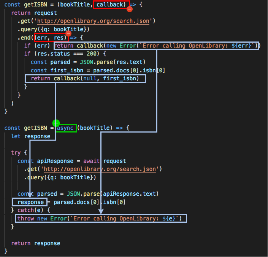Image resolution: width=268 pixels, height=257 pixels.
Task: Click the try keyword in the async function
Action: (x=16, y=153)
